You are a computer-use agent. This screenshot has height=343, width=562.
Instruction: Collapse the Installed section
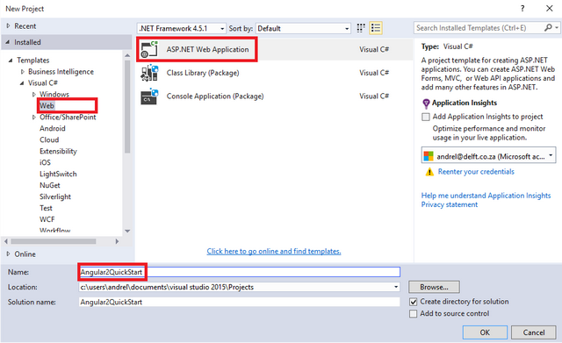(8, 42)
